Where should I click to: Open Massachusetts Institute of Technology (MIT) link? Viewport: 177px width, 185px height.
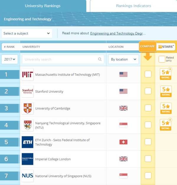tap(68, 75)
